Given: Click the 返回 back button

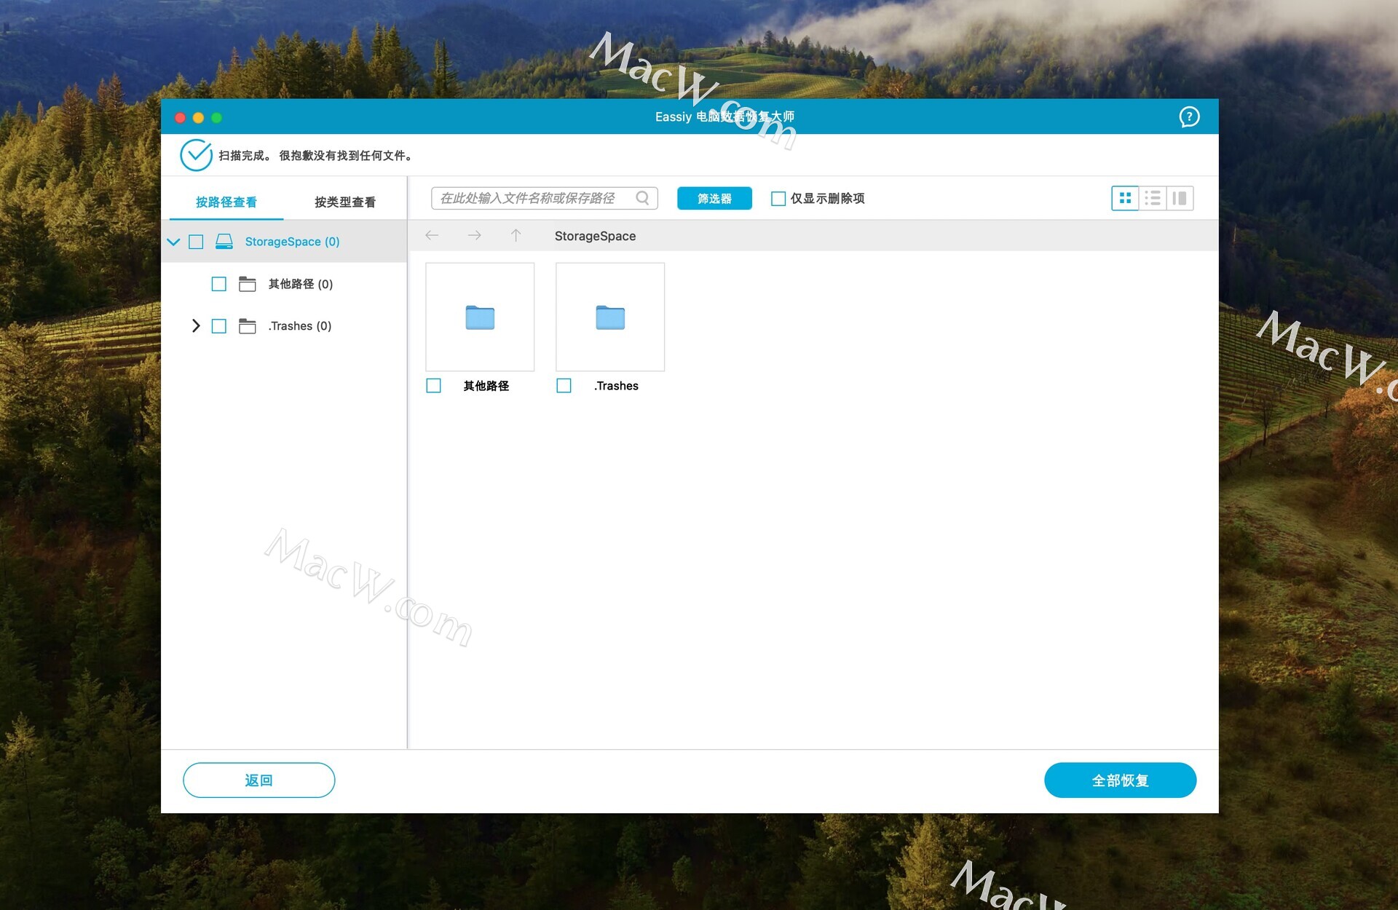Looking at the screenshot, I should point(259,780).
